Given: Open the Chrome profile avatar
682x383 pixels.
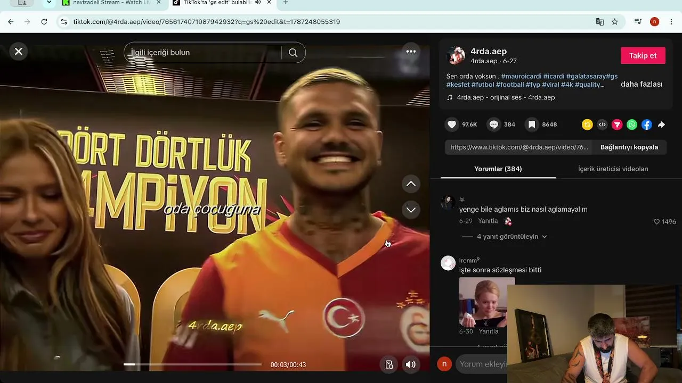Looking at the screenshot, I should [654, 22].
